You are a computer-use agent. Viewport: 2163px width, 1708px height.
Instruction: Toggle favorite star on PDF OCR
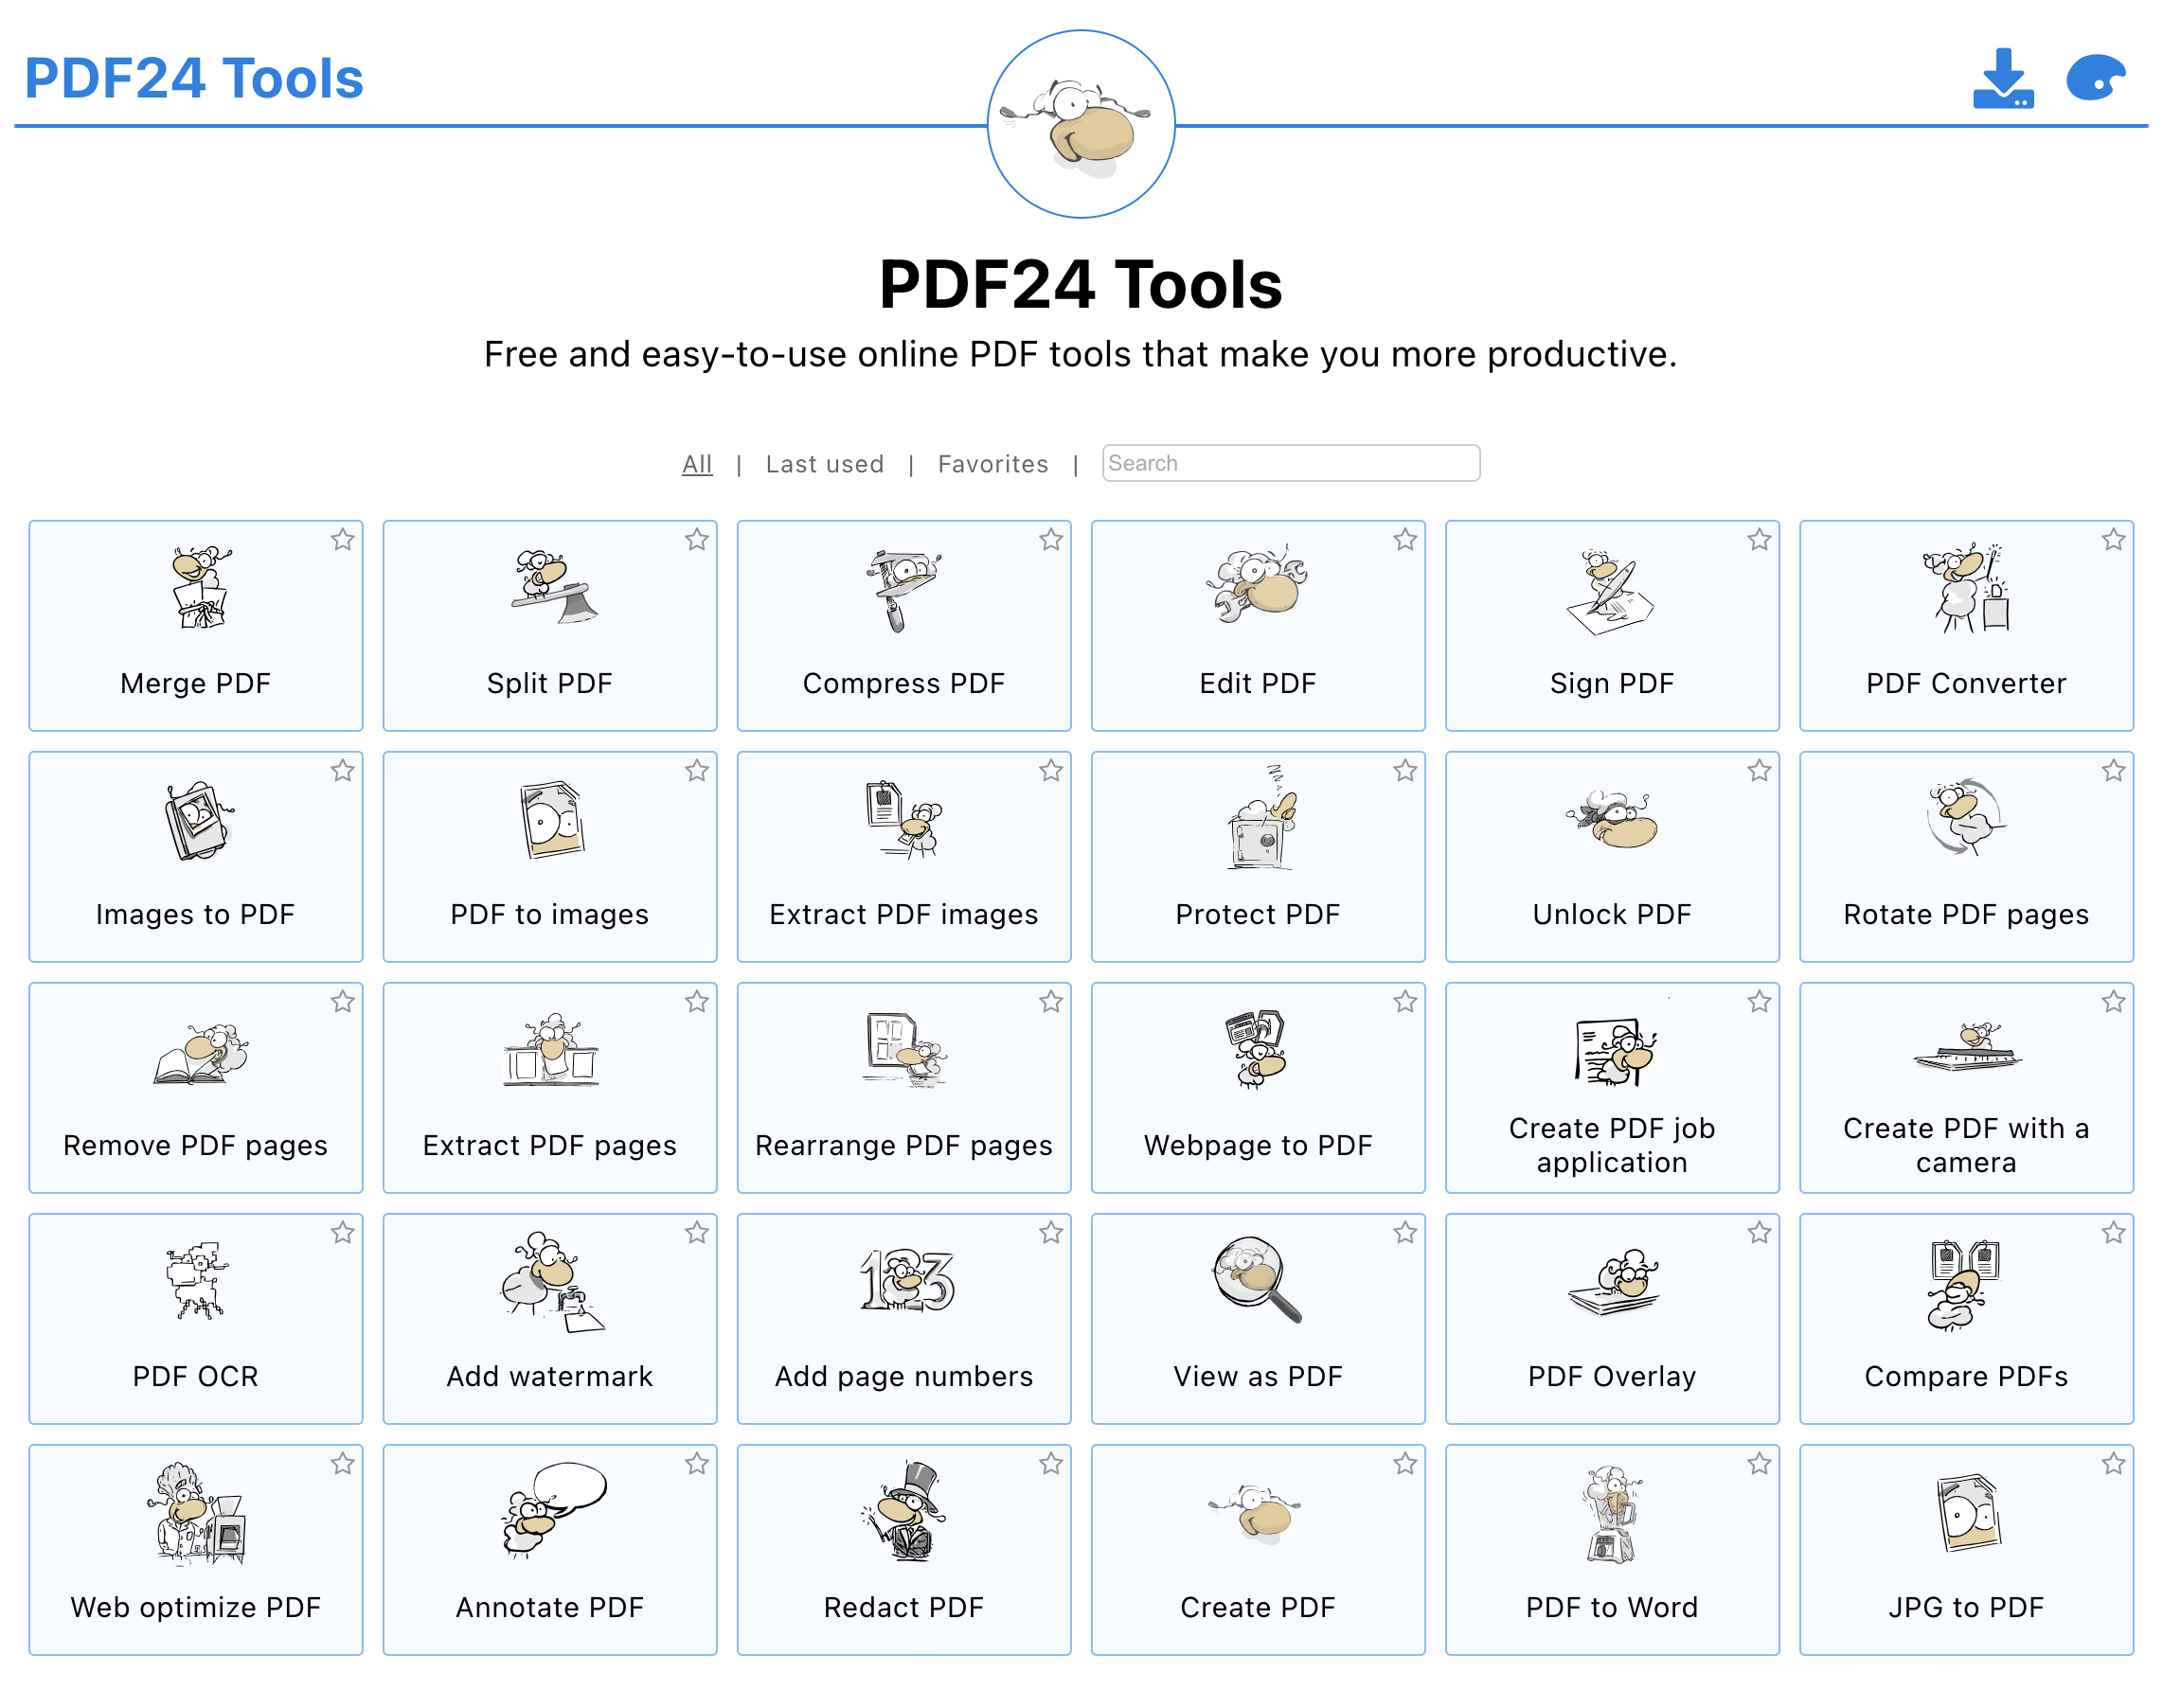pos(343,1233)
